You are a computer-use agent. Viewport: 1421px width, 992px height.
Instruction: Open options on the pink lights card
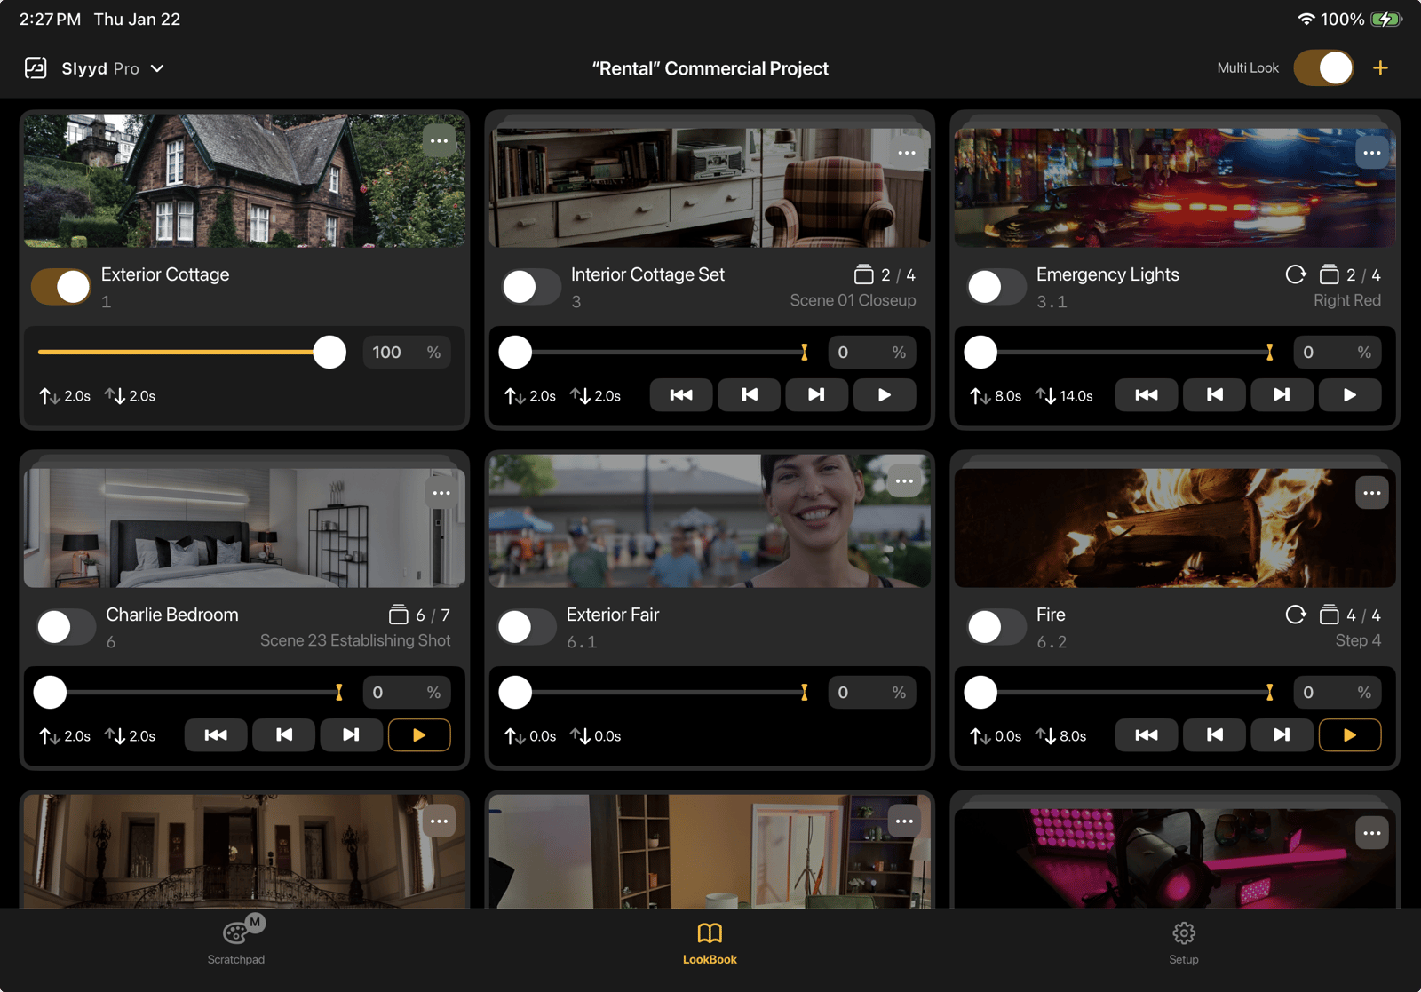click(1372, 833)
